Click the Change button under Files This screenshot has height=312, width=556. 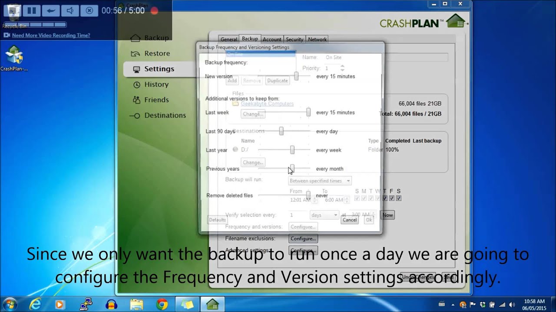pos(253,114)
